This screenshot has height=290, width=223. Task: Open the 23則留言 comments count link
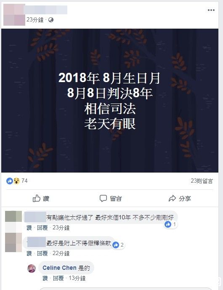point(202,181)
